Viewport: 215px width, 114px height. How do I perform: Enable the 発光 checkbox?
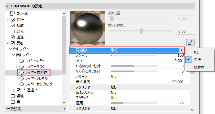(13, 31)
